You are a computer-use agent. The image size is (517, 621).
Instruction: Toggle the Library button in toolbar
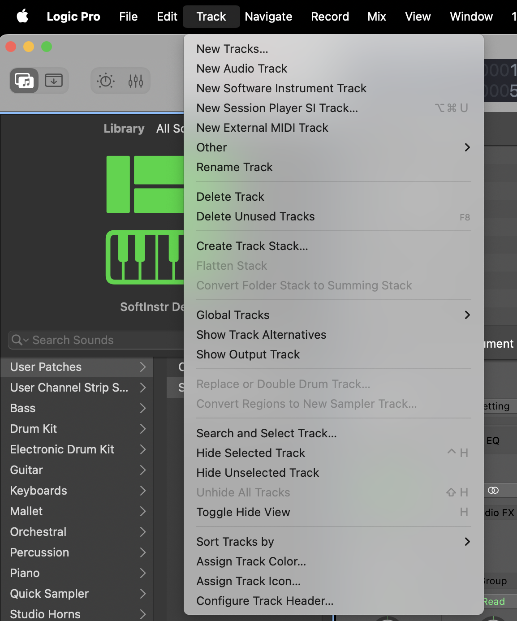tap(24, 81)
